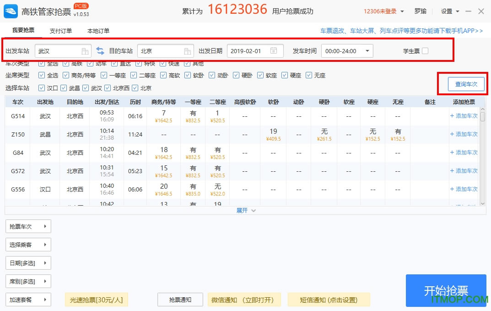This screenshot has height=311, width=491.
Task: Click the train list vertical scrollbar
Action: (483, 117)
